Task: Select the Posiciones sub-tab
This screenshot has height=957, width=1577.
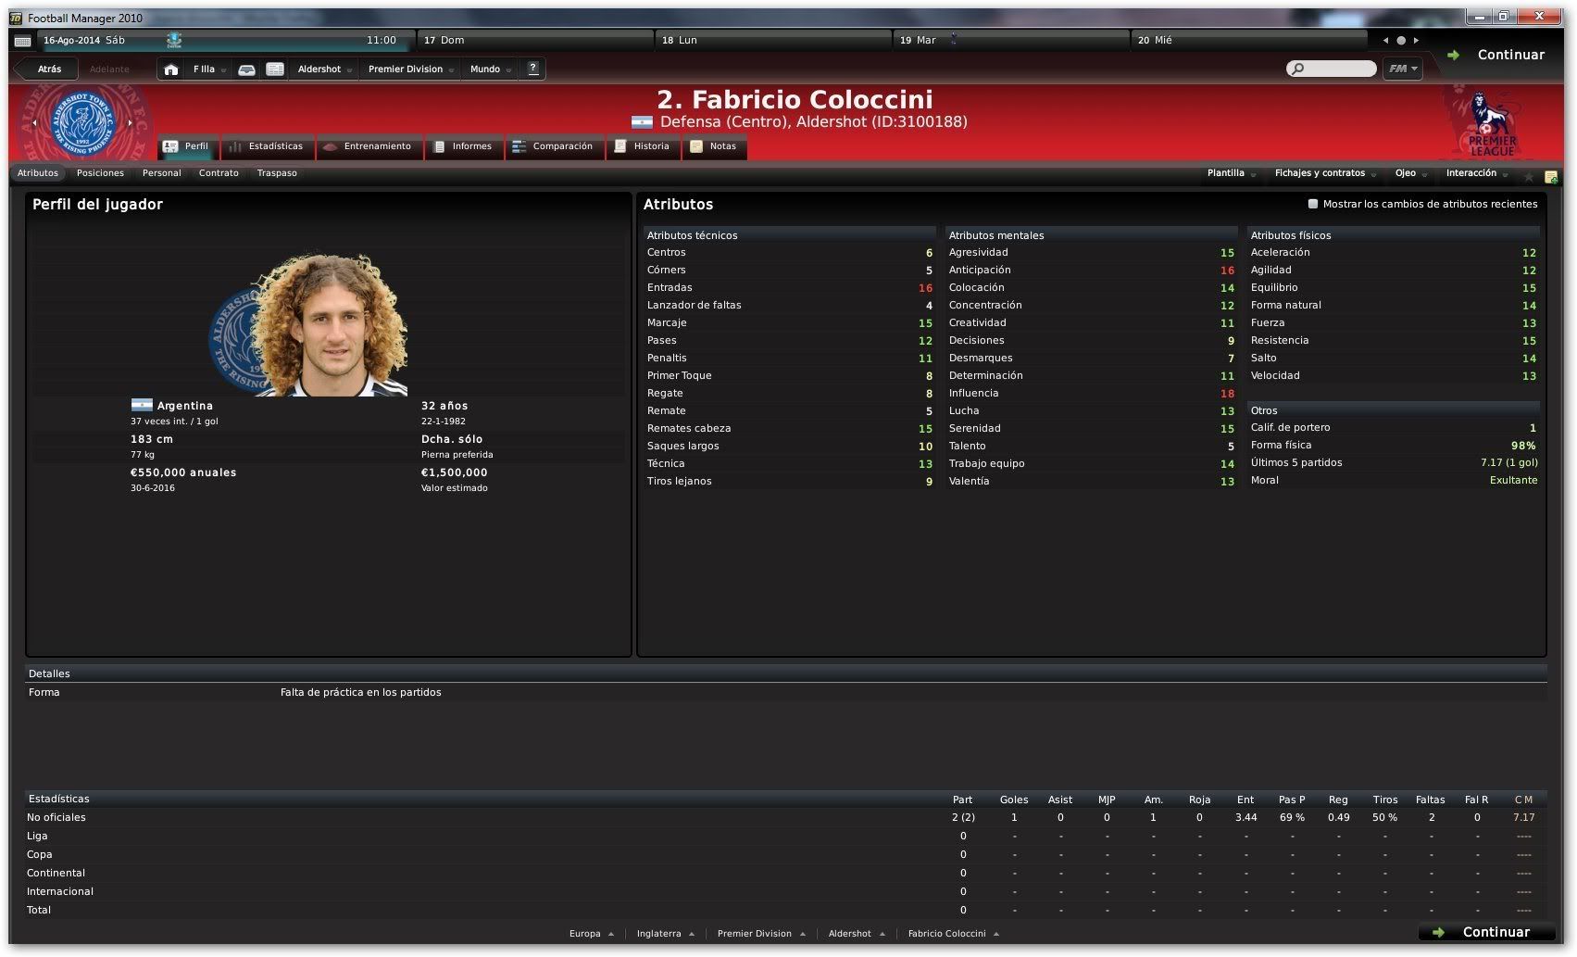Action: click(x=100, y=173)
